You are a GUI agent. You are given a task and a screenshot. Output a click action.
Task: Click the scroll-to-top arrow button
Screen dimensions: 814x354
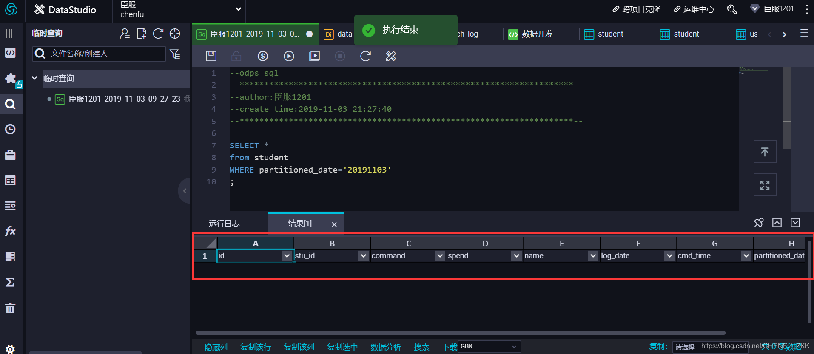(765, 152)
